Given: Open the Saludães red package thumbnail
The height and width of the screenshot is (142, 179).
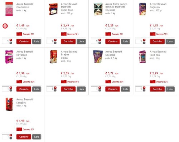Looking at the screenshot, I should (9, 104).
